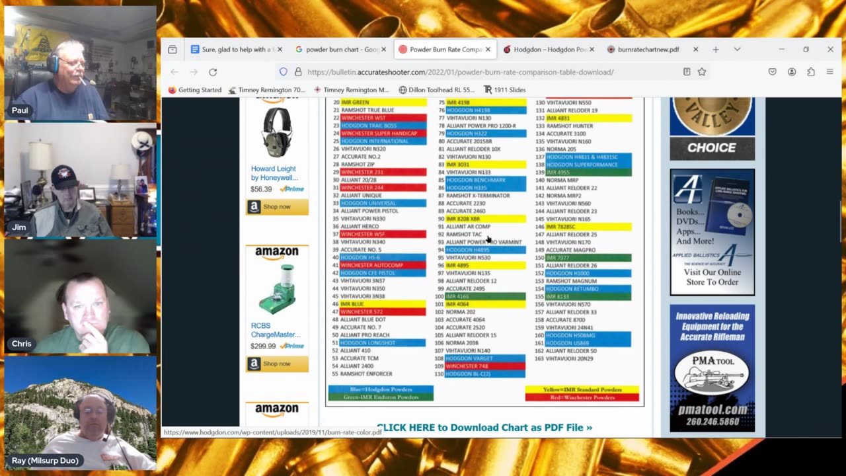Click the Green=IMR Enduron Powders legend
The height and width of the screenshot is (476, 846).
click(x=381, y=397)
